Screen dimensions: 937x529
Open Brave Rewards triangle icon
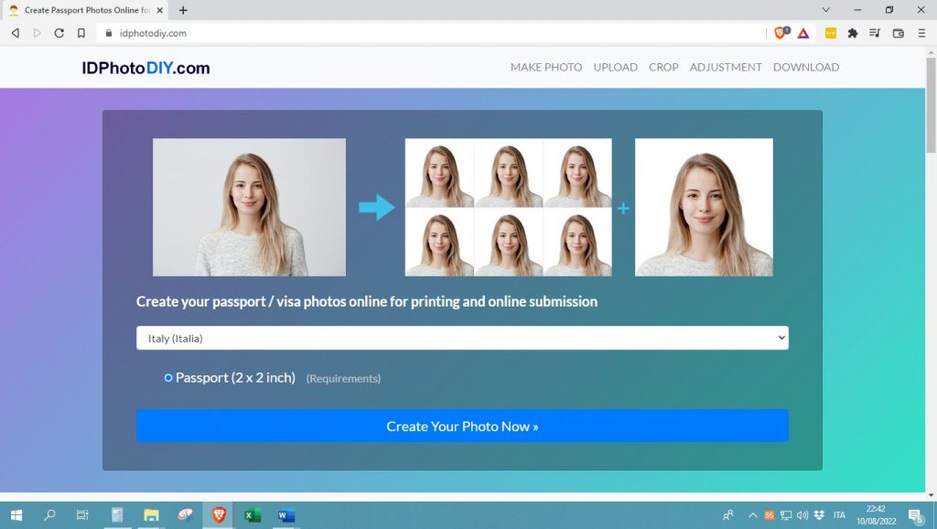[x=805, y=33]
